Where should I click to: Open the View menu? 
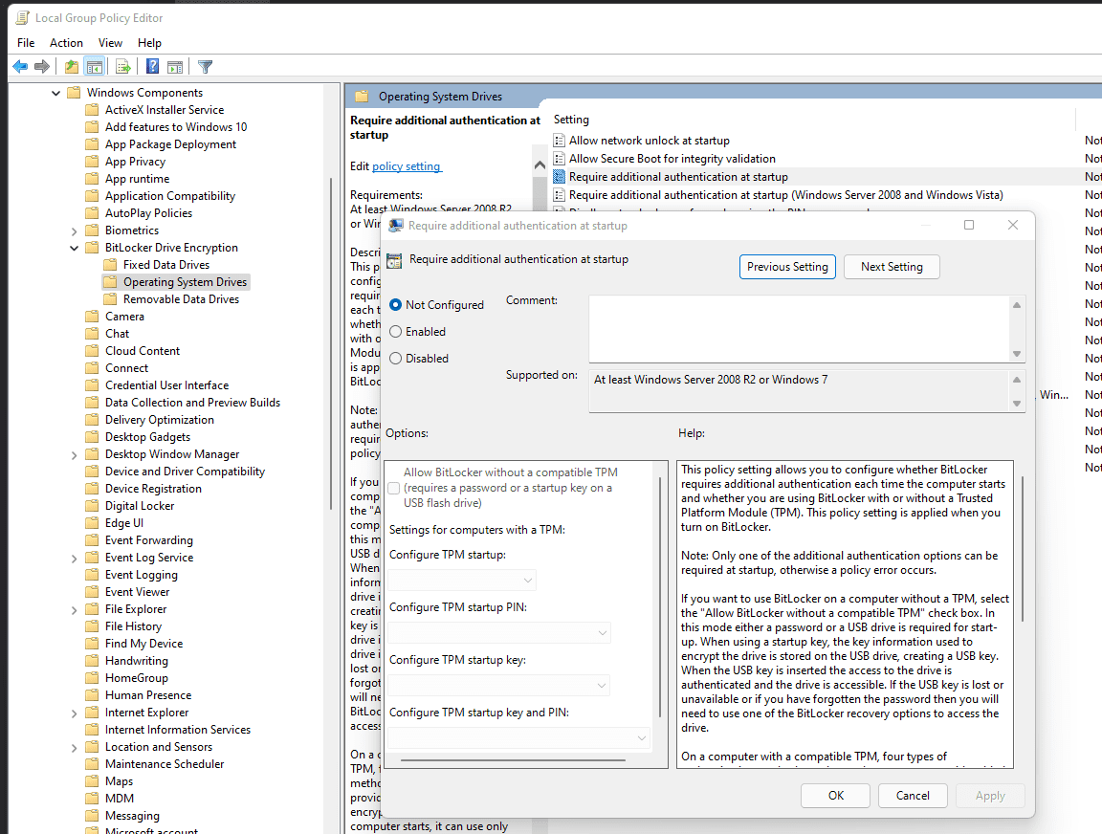coord(110,43)
